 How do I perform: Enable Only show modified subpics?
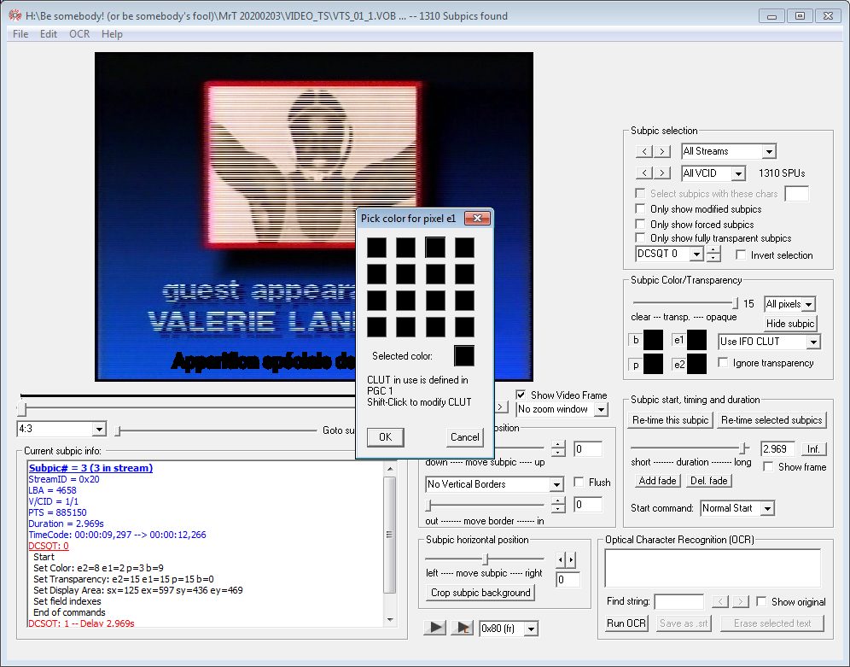coord(640,208)
